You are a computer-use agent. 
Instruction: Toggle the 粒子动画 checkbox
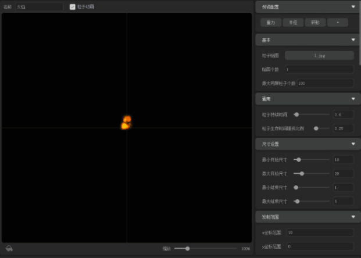click(72, 7)
